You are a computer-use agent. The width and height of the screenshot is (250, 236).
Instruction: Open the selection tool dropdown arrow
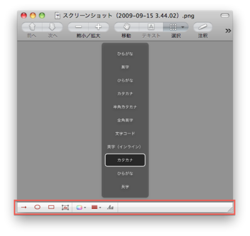coord(182,27)
